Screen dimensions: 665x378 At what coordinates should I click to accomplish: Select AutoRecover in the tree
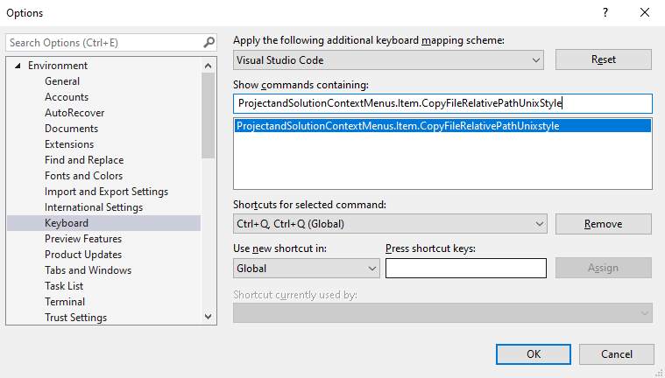pos(74,112)
